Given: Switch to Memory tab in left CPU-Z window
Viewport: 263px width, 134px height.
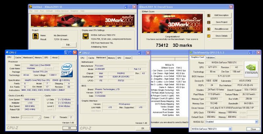Looking at the screenshot, I should [x=38, y=58].
